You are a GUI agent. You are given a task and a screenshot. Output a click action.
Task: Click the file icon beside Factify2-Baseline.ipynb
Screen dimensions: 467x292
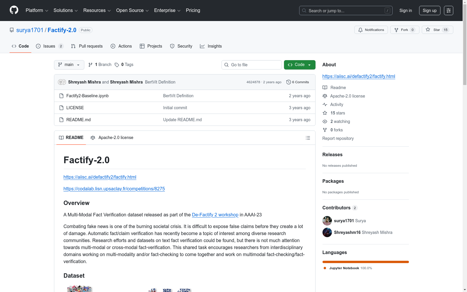61,96
